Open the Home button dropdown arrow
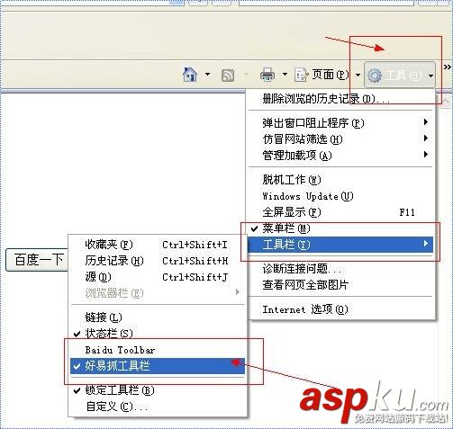 pos(207,75)
